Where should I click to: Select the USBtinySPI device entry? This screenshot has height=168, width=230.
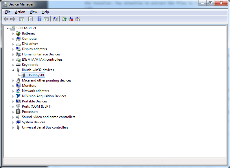click(x=33, y=75)
